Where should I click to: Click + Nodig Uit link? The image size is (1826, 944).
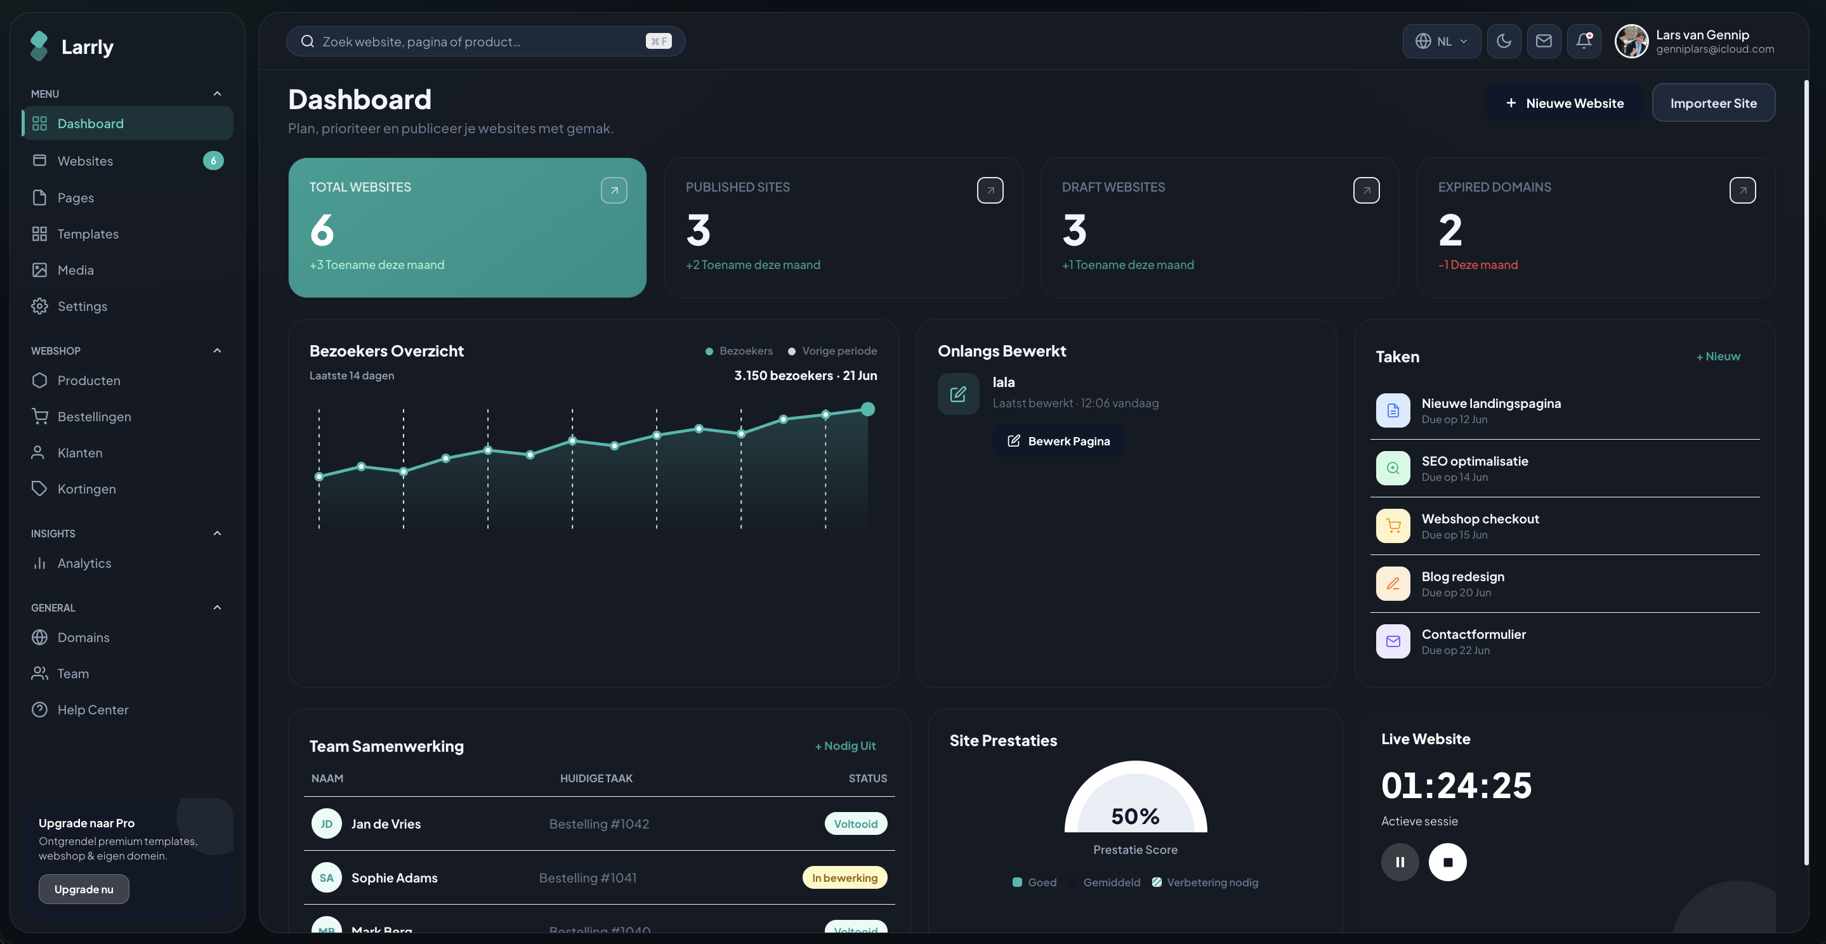point(845,745)
